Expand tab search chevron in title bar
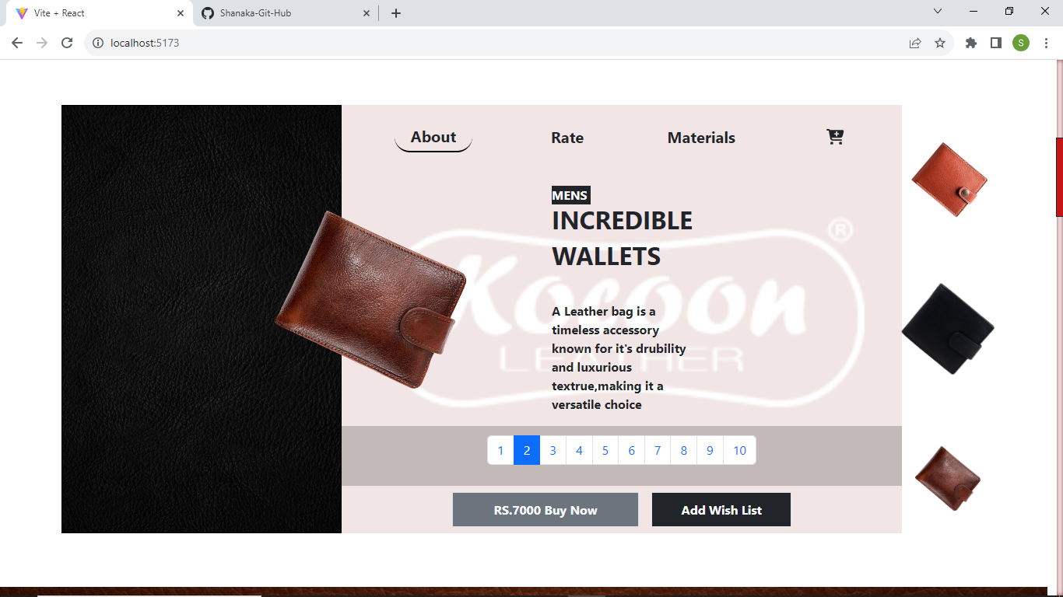1063x597 pixels. coord(938,11)
